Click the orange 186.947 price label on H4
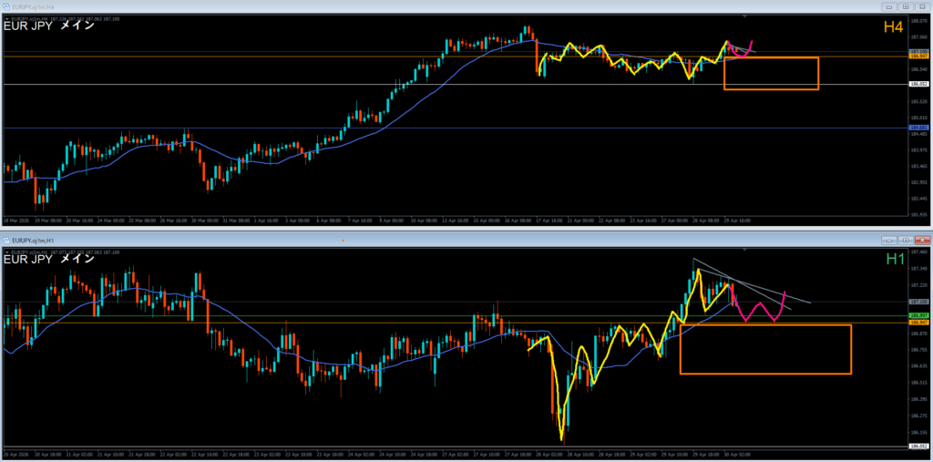 918,56
